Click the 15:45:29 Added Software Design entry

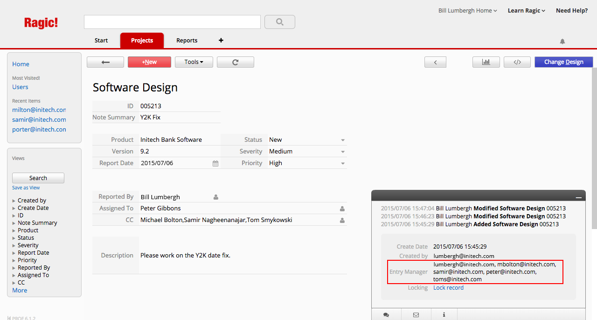tap(470, 224)
